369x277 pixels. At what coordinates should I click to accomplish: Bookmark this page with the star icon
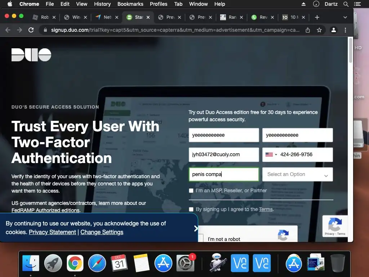pos(319,30)
